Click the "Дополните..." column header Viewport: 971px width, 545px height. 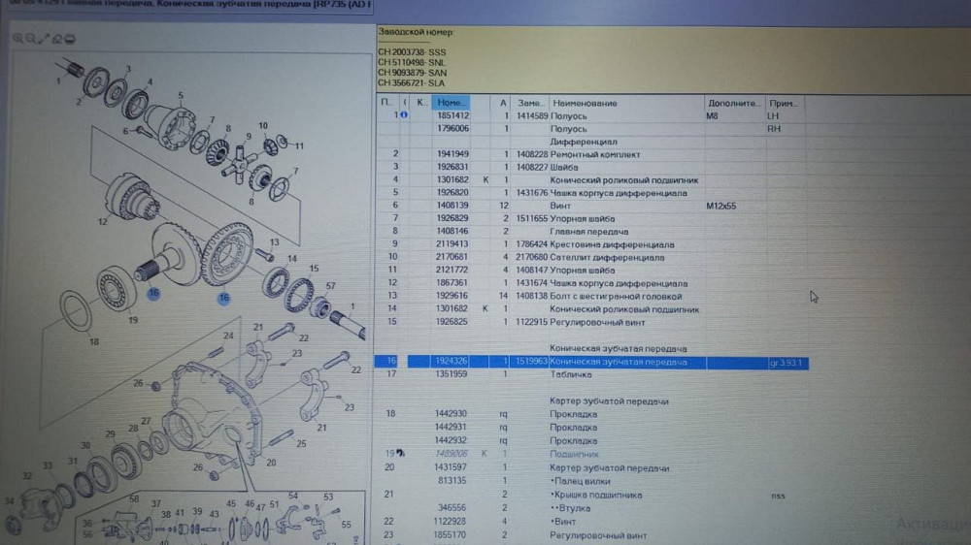(733, 103)
